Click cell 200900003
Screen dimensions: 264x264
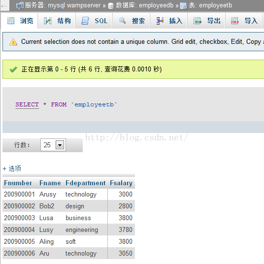pos(19,218)
